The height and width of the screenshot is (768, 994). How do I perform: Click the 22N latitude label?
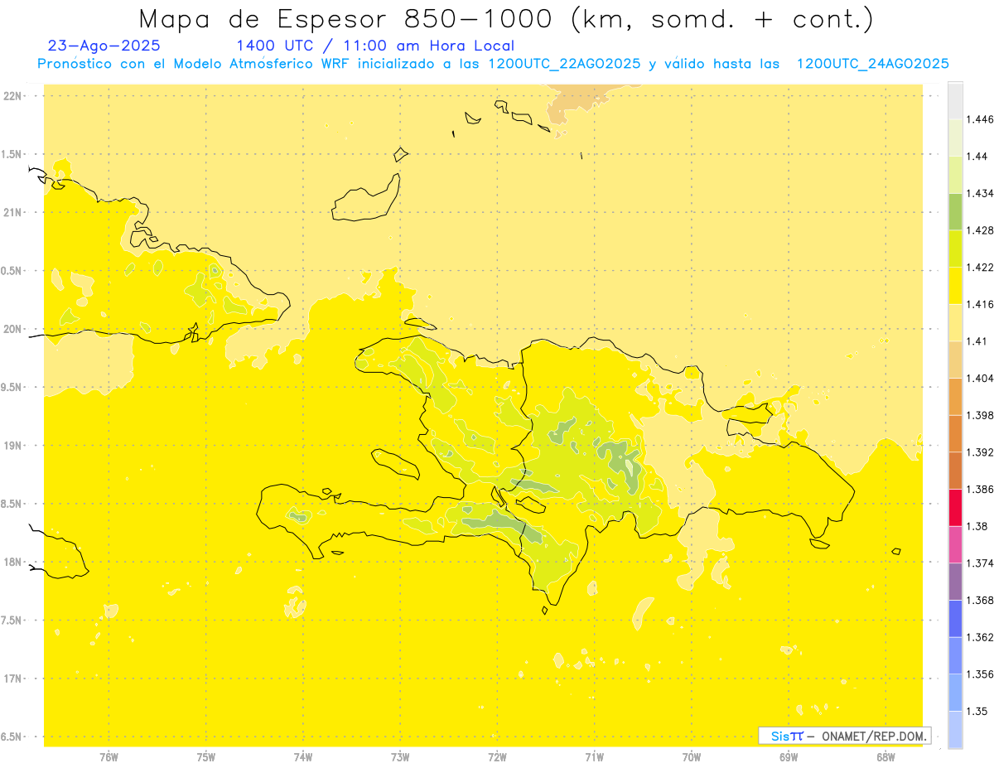(12, 96)
